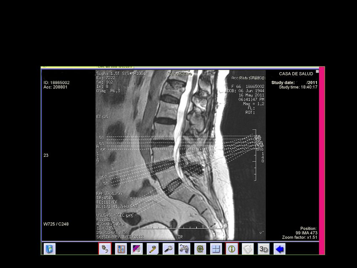Screen dimensions: 357x268
Task: Click the 'ID: 18865002' text
Action: (x=57, y=83)
